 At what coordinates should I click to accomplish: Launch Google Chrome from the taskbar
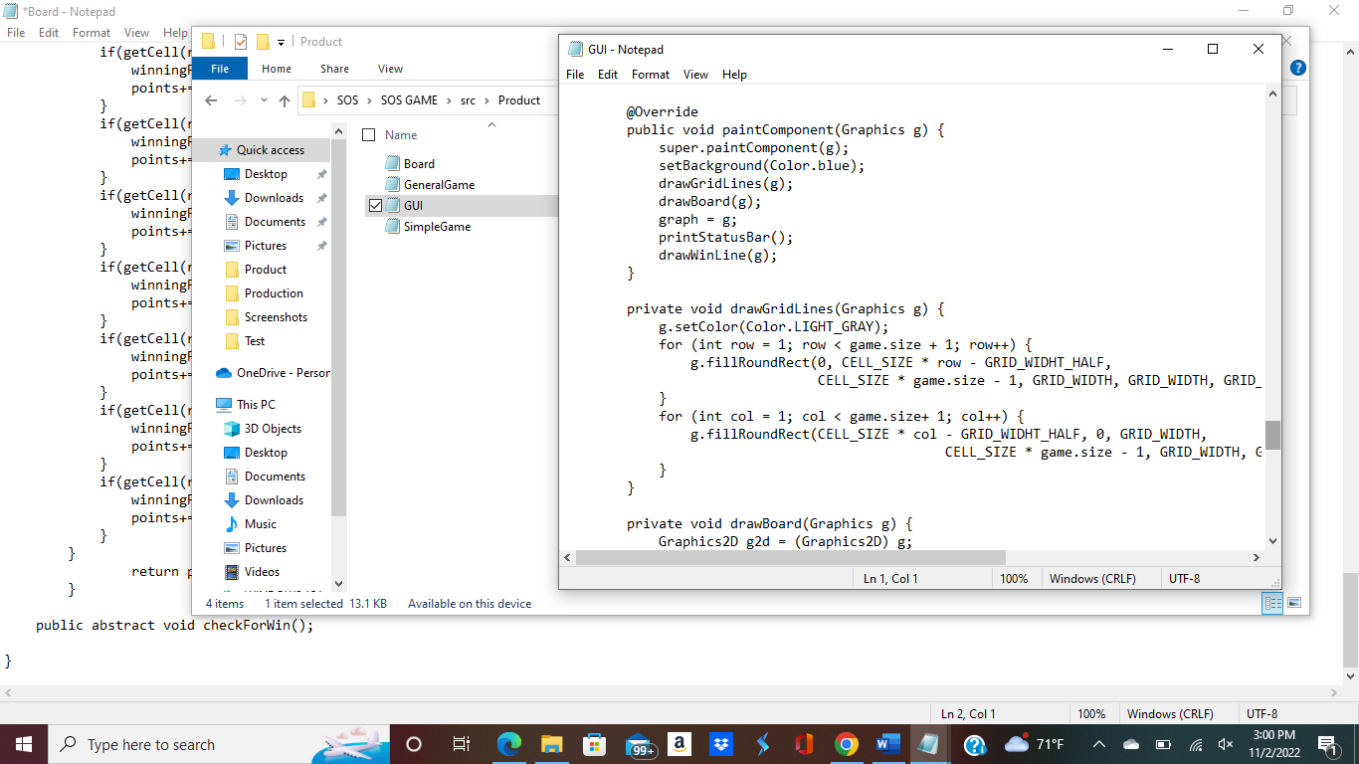[x=846, y=744]
